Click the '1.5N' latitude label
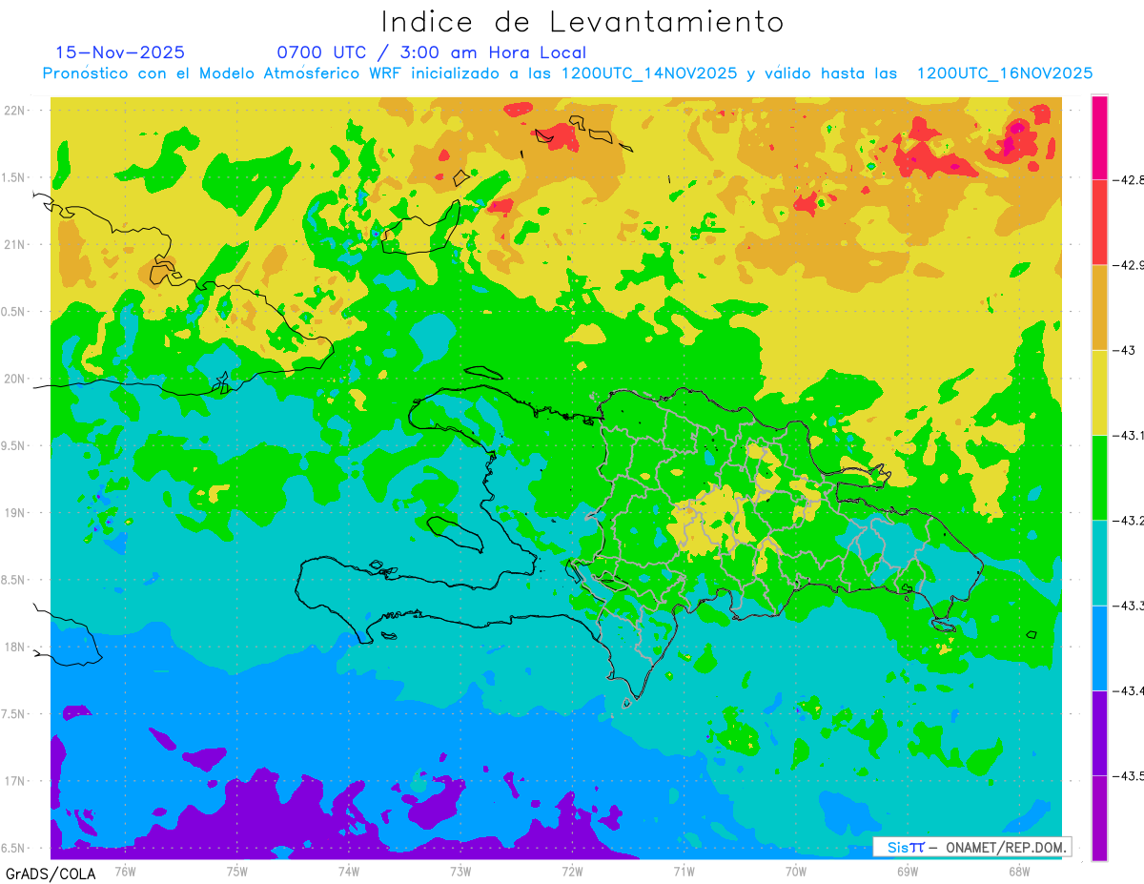Image resolution: width=1144 pixels, height=884 pixels. 13,177
